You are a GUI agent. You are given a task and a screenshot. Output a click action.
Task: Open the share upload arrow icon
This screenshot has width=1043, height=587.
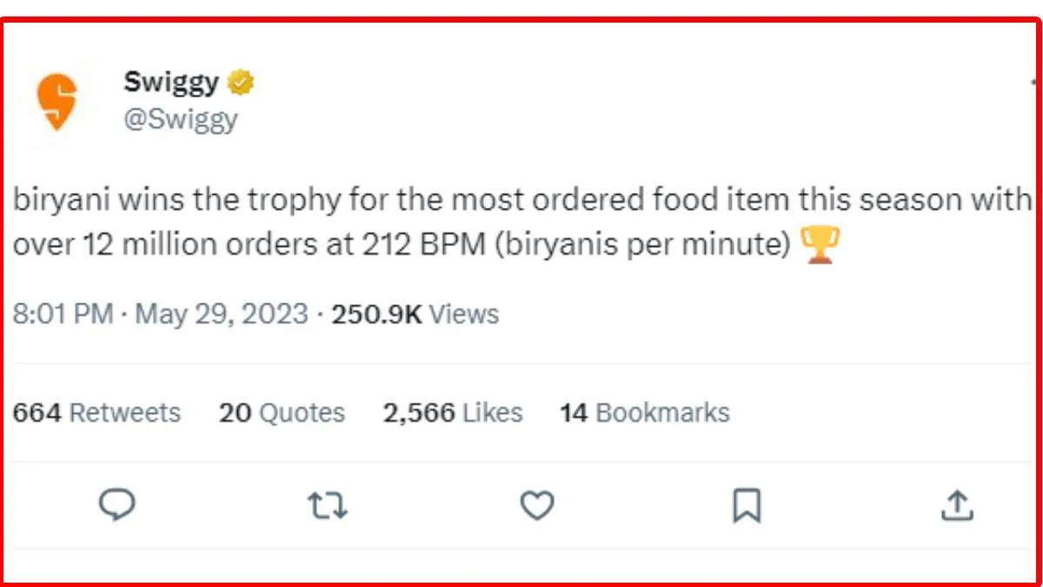click(x=957, y=504)
